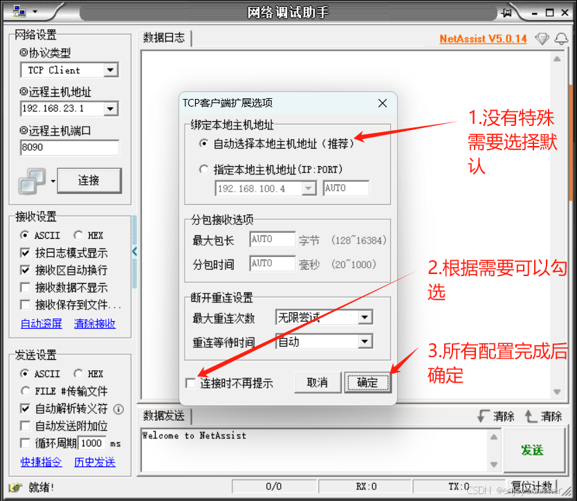Screen dimensions: 577x501
Task: Click info icon beside 自动解析转义符
Action: click(118, 409)
